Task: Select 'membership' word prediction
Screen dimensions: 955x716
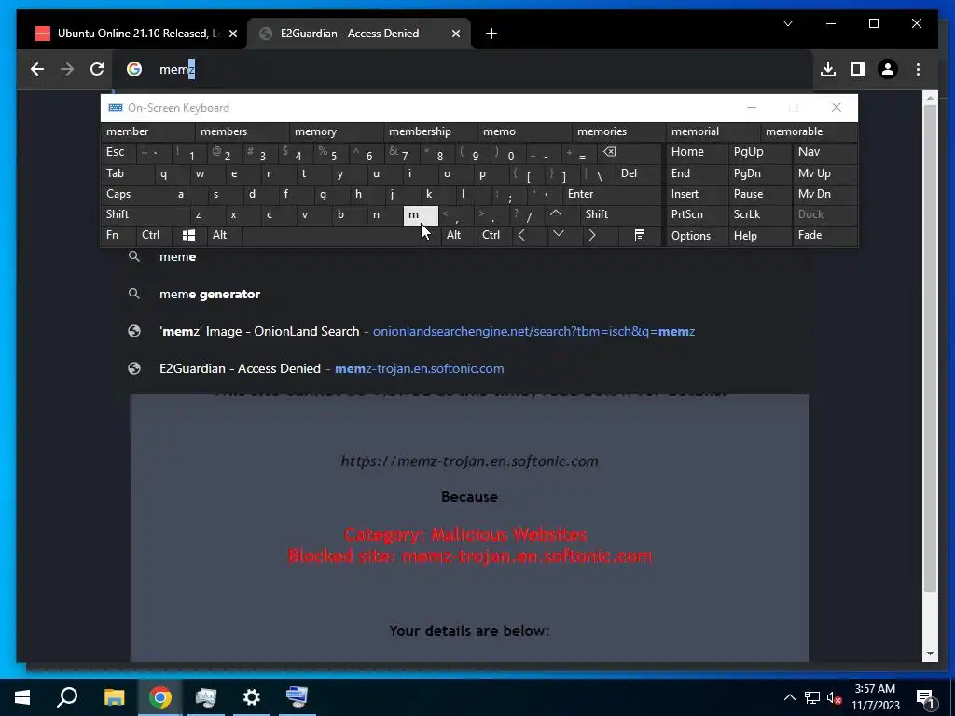Action: coord(431,131)
